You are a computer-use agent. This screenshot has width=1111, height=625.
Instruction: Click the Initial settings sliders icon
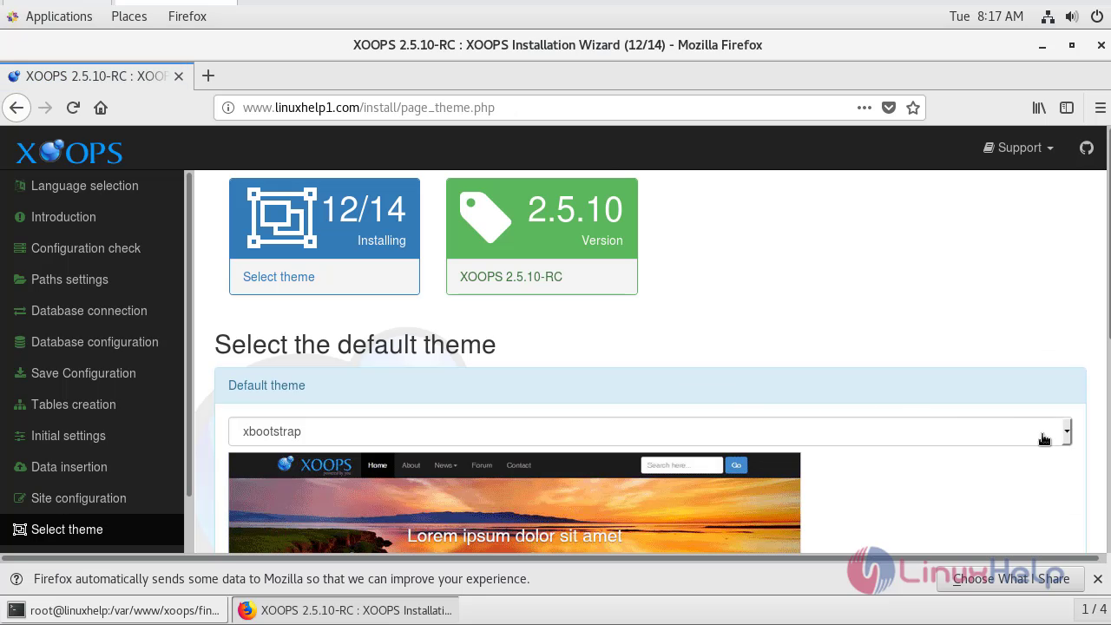20,436
